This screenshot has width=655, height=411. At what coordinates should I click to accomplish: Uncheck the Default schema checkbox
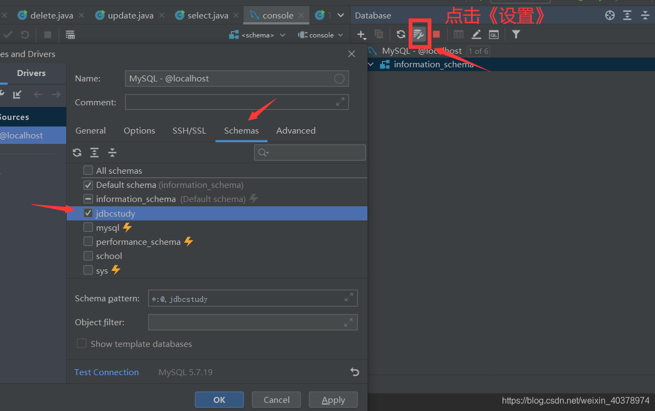coord(88,185)
